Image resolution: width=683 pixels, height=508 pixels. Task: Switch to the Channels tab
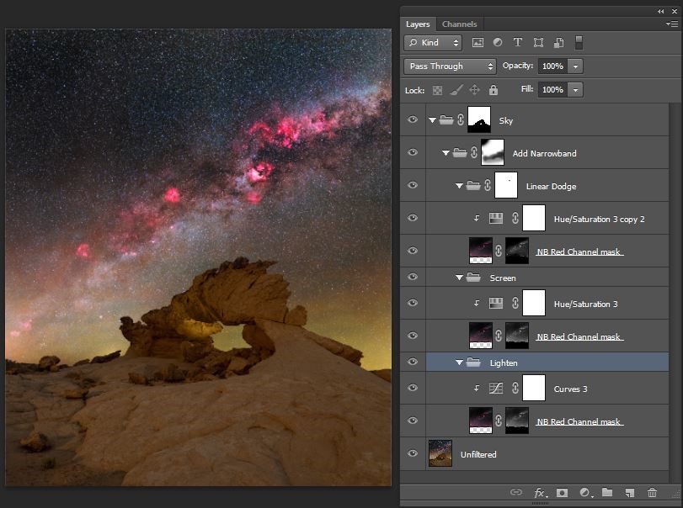click(x=459, y=24)
